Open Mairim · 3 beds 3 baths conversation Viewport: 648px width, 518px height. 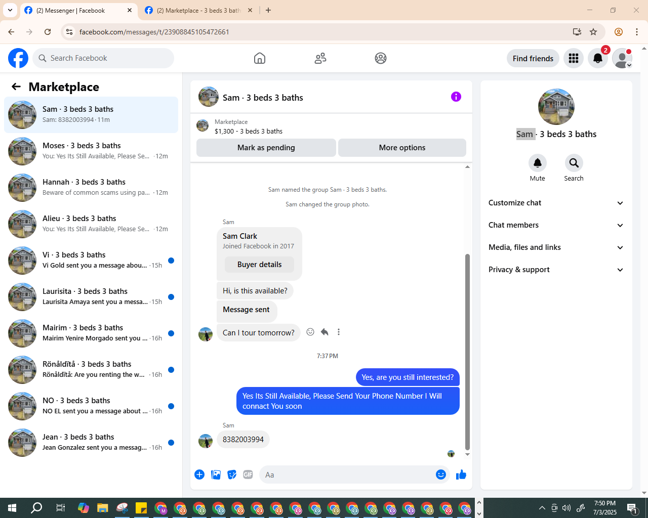pos(91,333)
